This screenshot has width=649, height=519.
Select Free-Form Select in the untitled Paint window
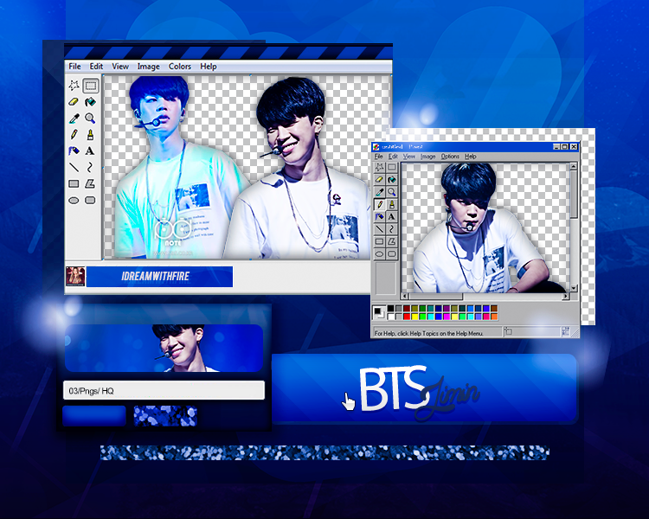pos(380,167)
